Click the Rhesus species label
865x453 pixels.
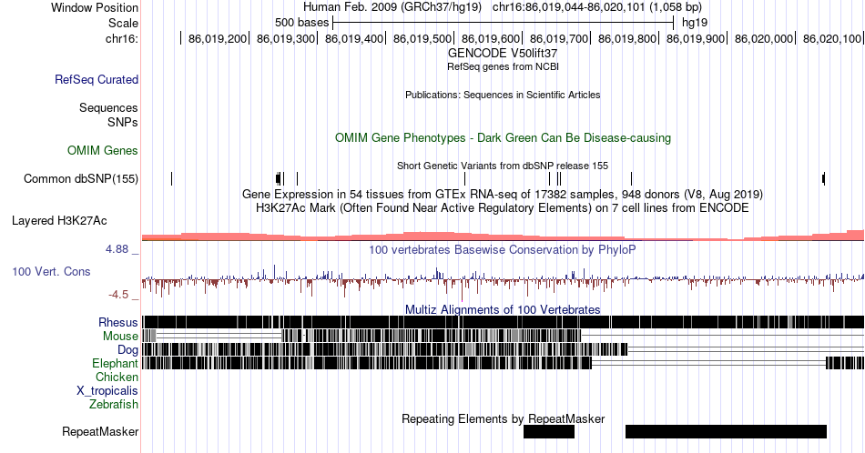point(118,322)
